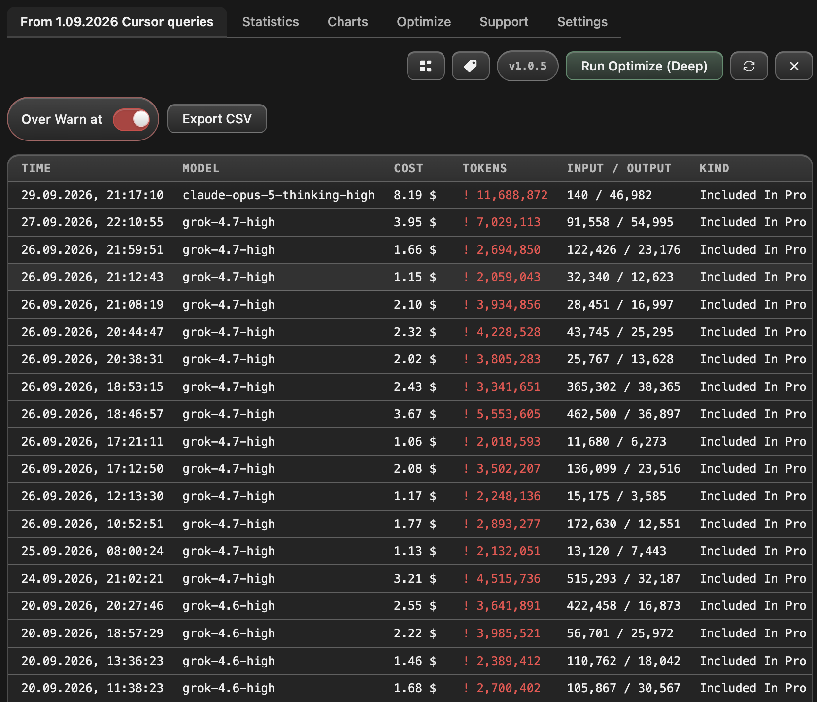Viewport: 817px width, 702px height.
Task: Click the warning mark beside 2,018,593 tokens
Action: (x=466, y=442)
